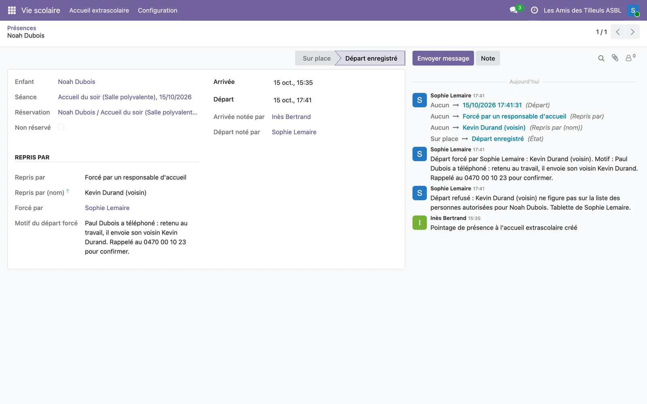Open the apps grid menu icon

12,11
